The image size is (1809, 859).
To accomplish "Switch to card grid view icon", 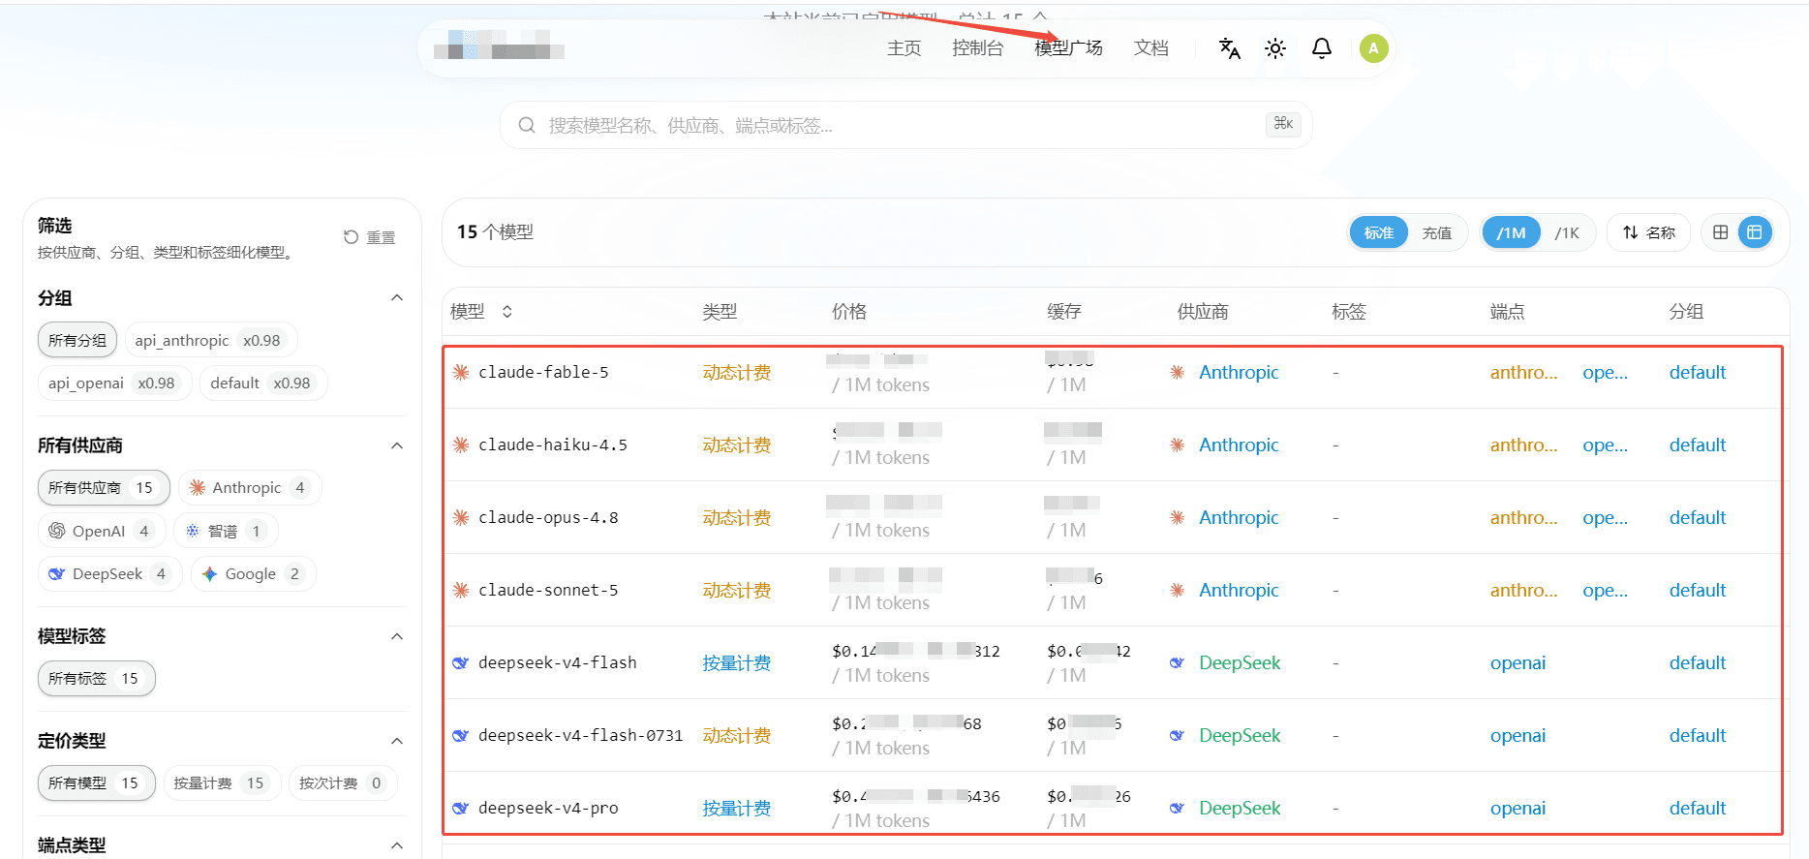I will click(x=1720, y=232).
